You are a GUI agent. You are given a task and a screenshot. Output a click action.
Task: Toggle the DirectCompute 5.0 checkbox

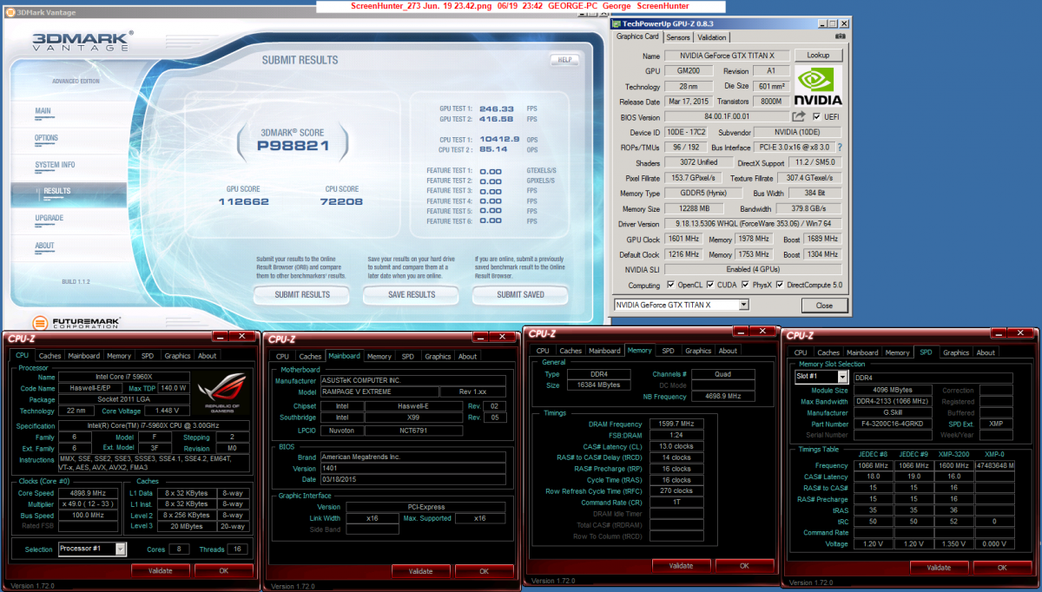click(781, 285)
